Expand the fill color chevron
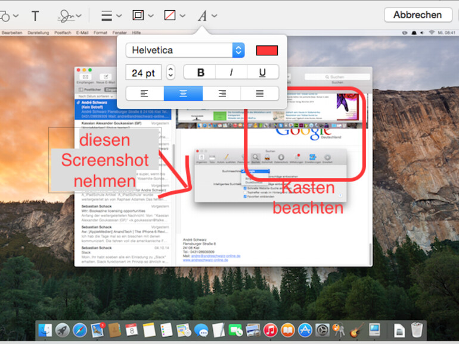 click(182, 16)
